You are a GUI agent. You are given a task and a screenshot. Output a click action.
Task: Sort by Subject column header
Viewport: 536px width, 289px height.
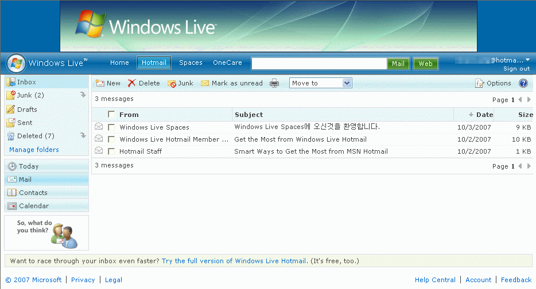[x=249, y=115]
